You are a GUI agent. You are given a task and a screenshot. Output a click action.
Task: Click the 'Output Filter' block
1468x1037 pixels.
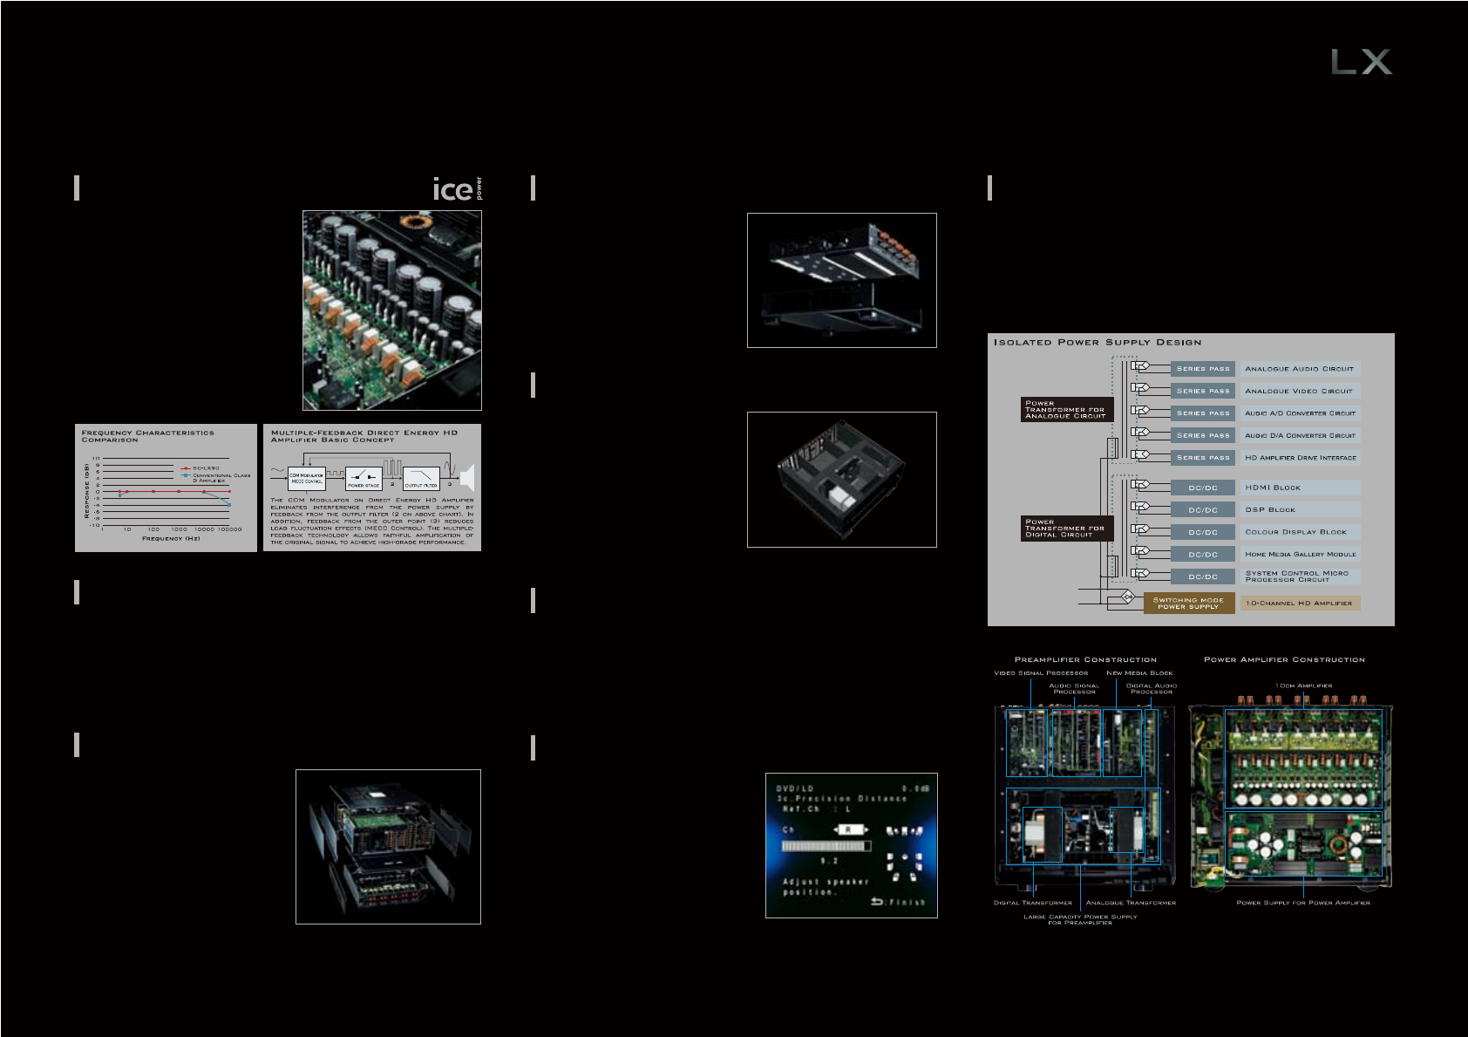coord(421,478)
